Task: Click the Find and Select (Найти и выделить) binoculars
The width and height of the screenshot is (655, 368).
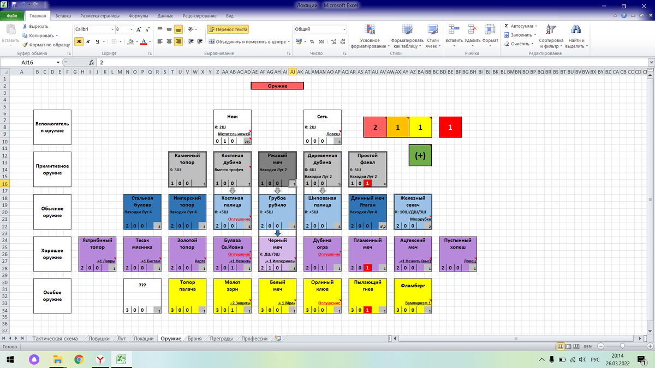Action: 575,30
